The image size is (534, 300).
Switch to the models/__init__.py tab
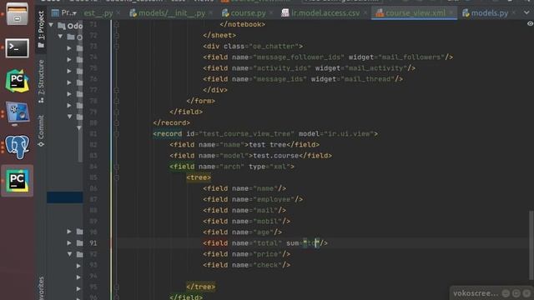click(x=172, y=13)
